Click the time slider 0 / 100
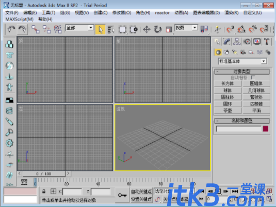Viewport: 276px width, 207px height. [44, 174]
